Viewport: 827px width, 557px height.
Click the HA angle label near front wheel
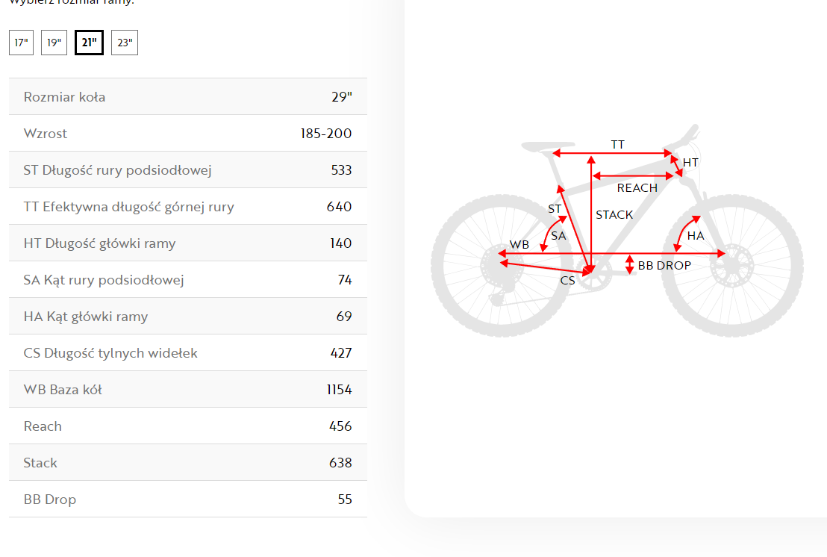pyautogui.click(x=696, y=236)
